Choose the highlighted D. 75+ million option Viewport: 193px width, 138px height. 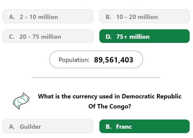pyautogui.click(x=144, y=36)
